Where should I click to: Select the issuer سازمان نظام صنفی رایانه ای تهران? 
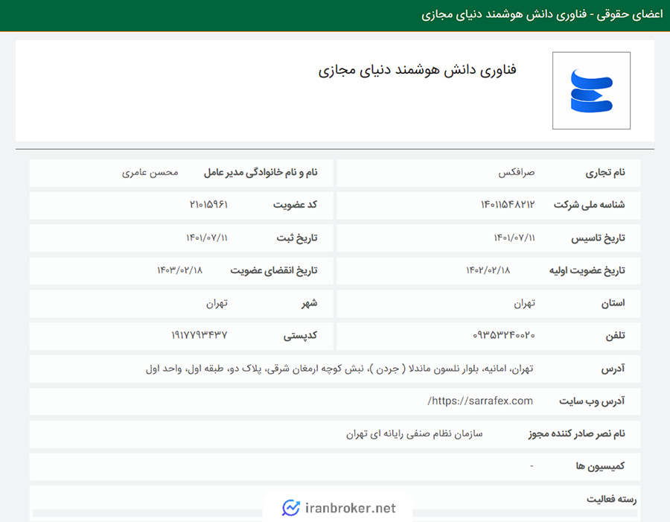point(415,434)
